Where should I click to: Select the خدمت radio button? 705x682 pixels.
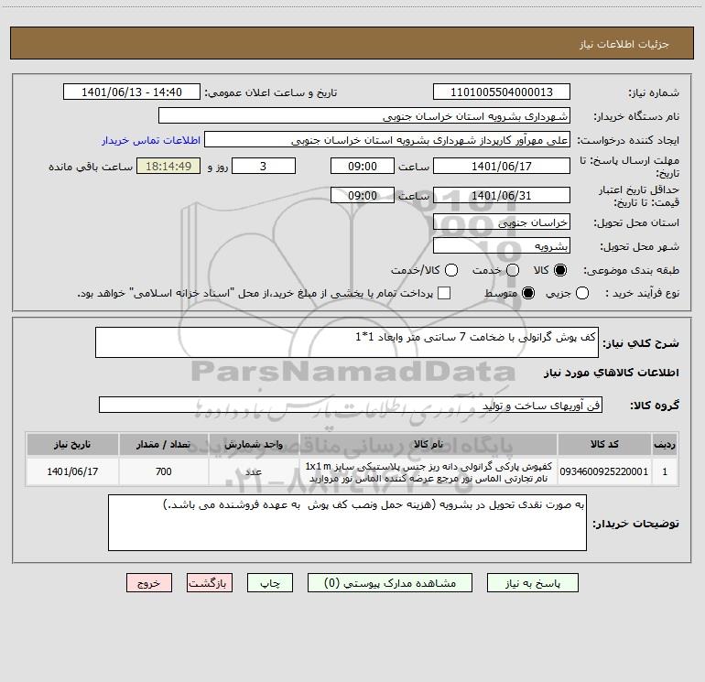513,270
